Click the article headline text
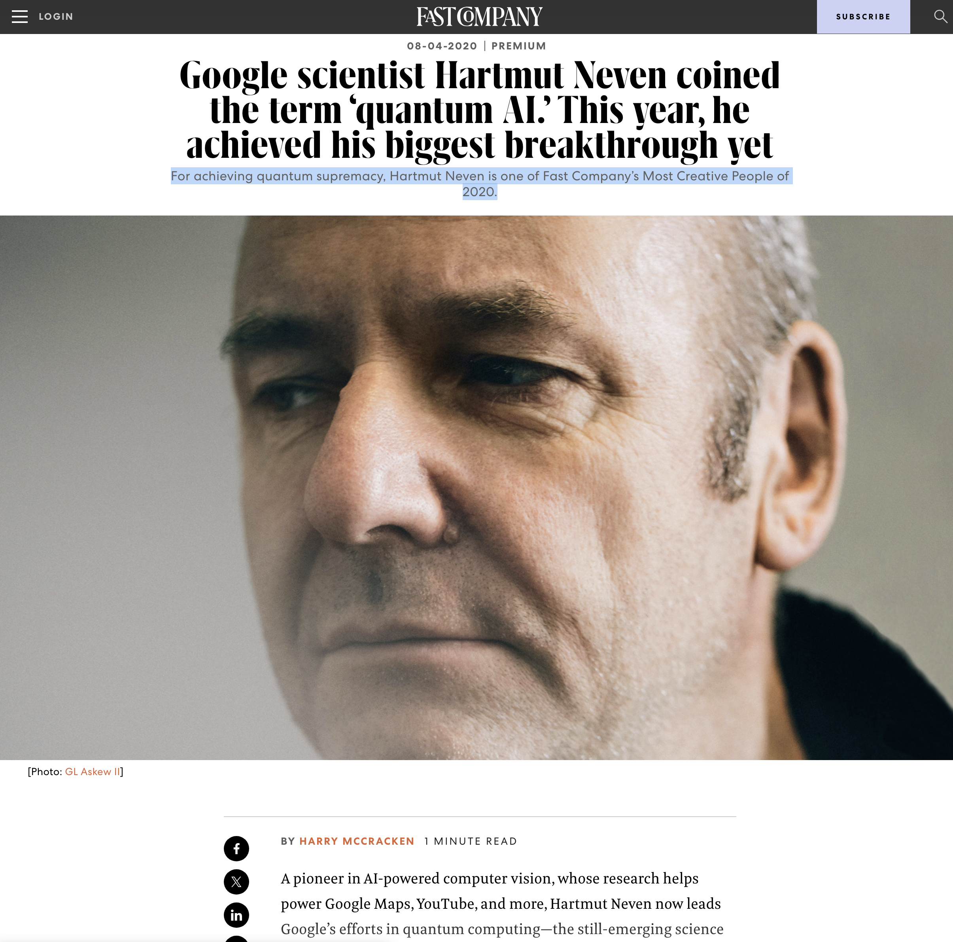 [x=479, y=110]
